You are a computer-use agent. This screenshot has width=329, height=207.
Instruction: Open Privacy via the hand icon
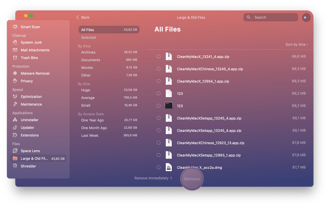tap(15, 81)
